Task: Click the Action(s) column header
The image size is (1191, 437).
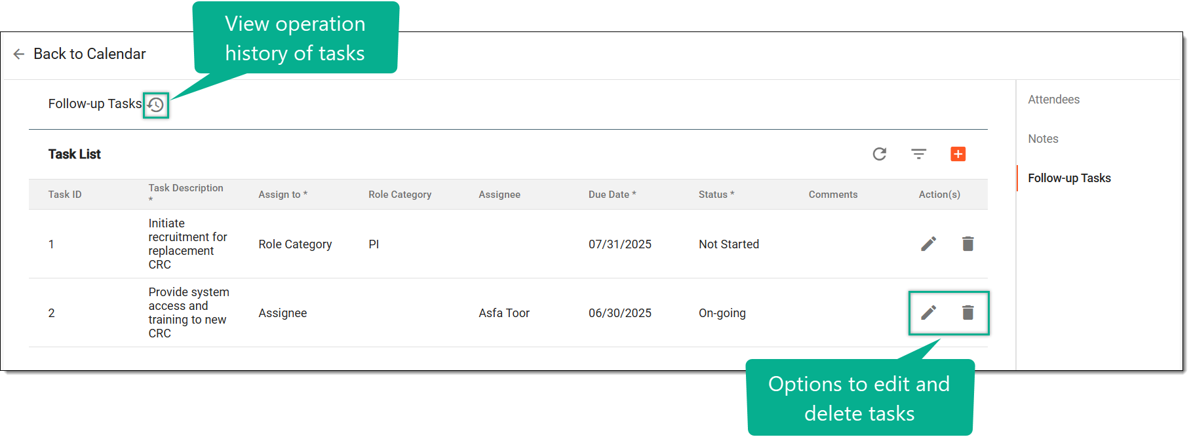Action: point(939,195)
